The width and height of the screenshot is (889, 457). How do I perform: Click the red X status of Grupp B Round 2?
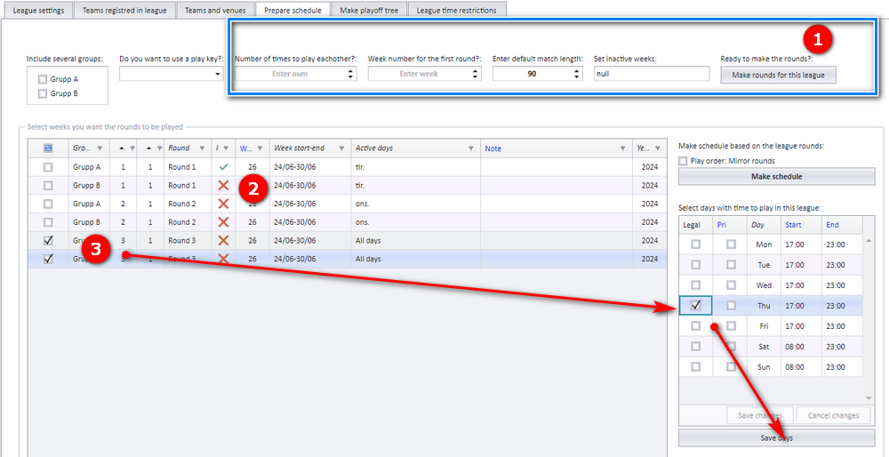tap(223, 222)
